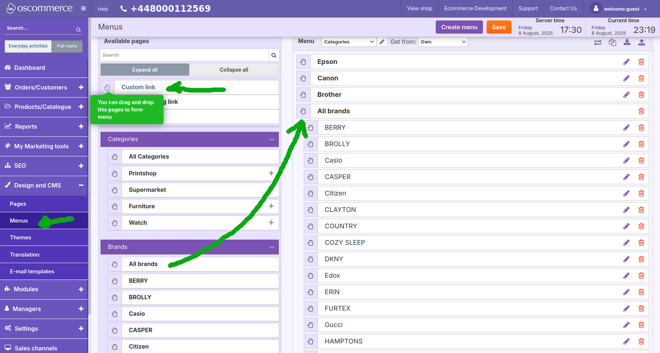Switch to Everyday activities menu mode
Viewport: 660px width, 353px height.
point(28,46)
